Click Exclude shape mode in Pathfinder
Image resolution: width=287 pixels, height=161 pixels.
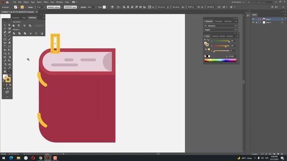coord(30,26)
